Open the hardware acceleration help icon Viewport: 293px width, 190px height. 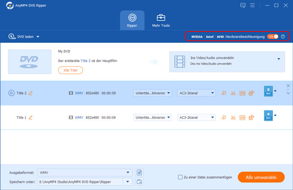tap(283, 37)
